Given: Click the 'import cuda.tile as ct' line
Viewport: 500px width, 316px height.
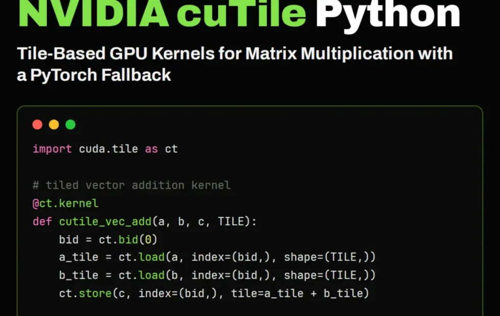Looking at the screenshot, I should click(x=105, y=149).
